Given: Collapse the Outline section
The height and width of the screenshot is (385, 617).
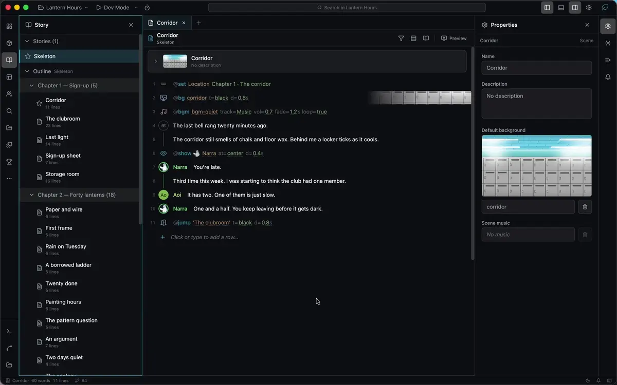Looking at the screenshot, I should [x=27, y=71].
